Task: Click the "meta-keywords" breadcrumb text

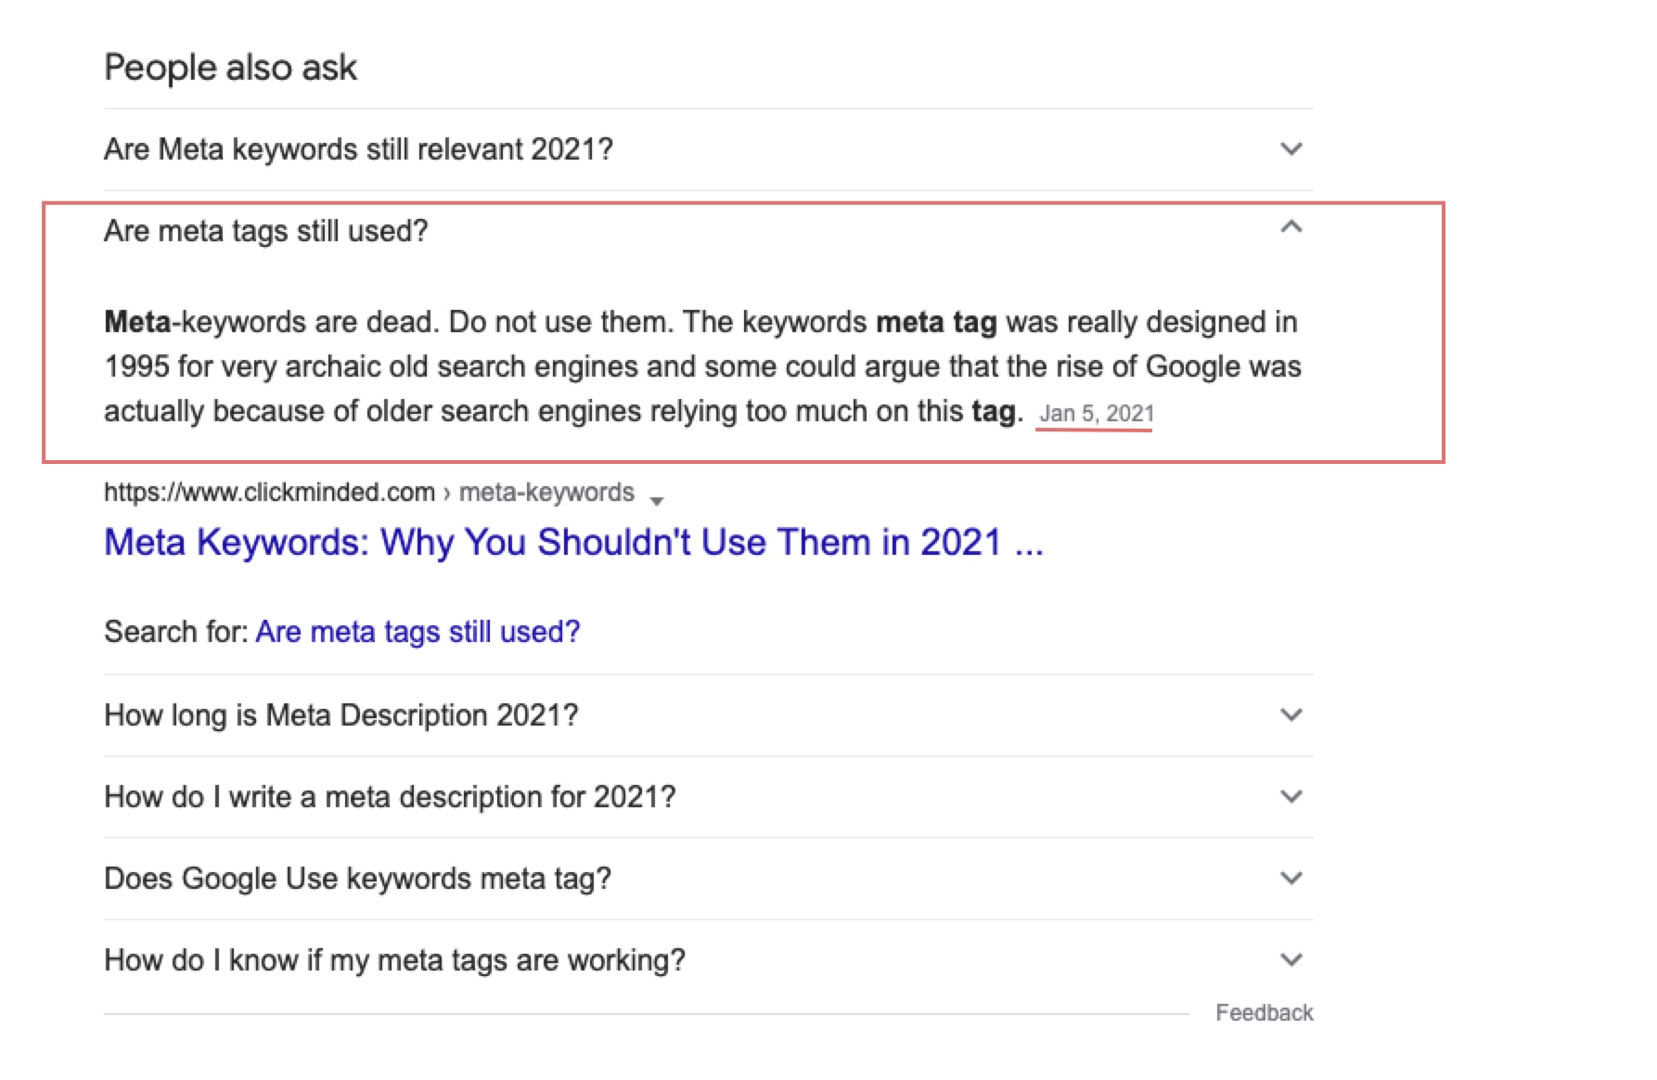Action: 546,492
